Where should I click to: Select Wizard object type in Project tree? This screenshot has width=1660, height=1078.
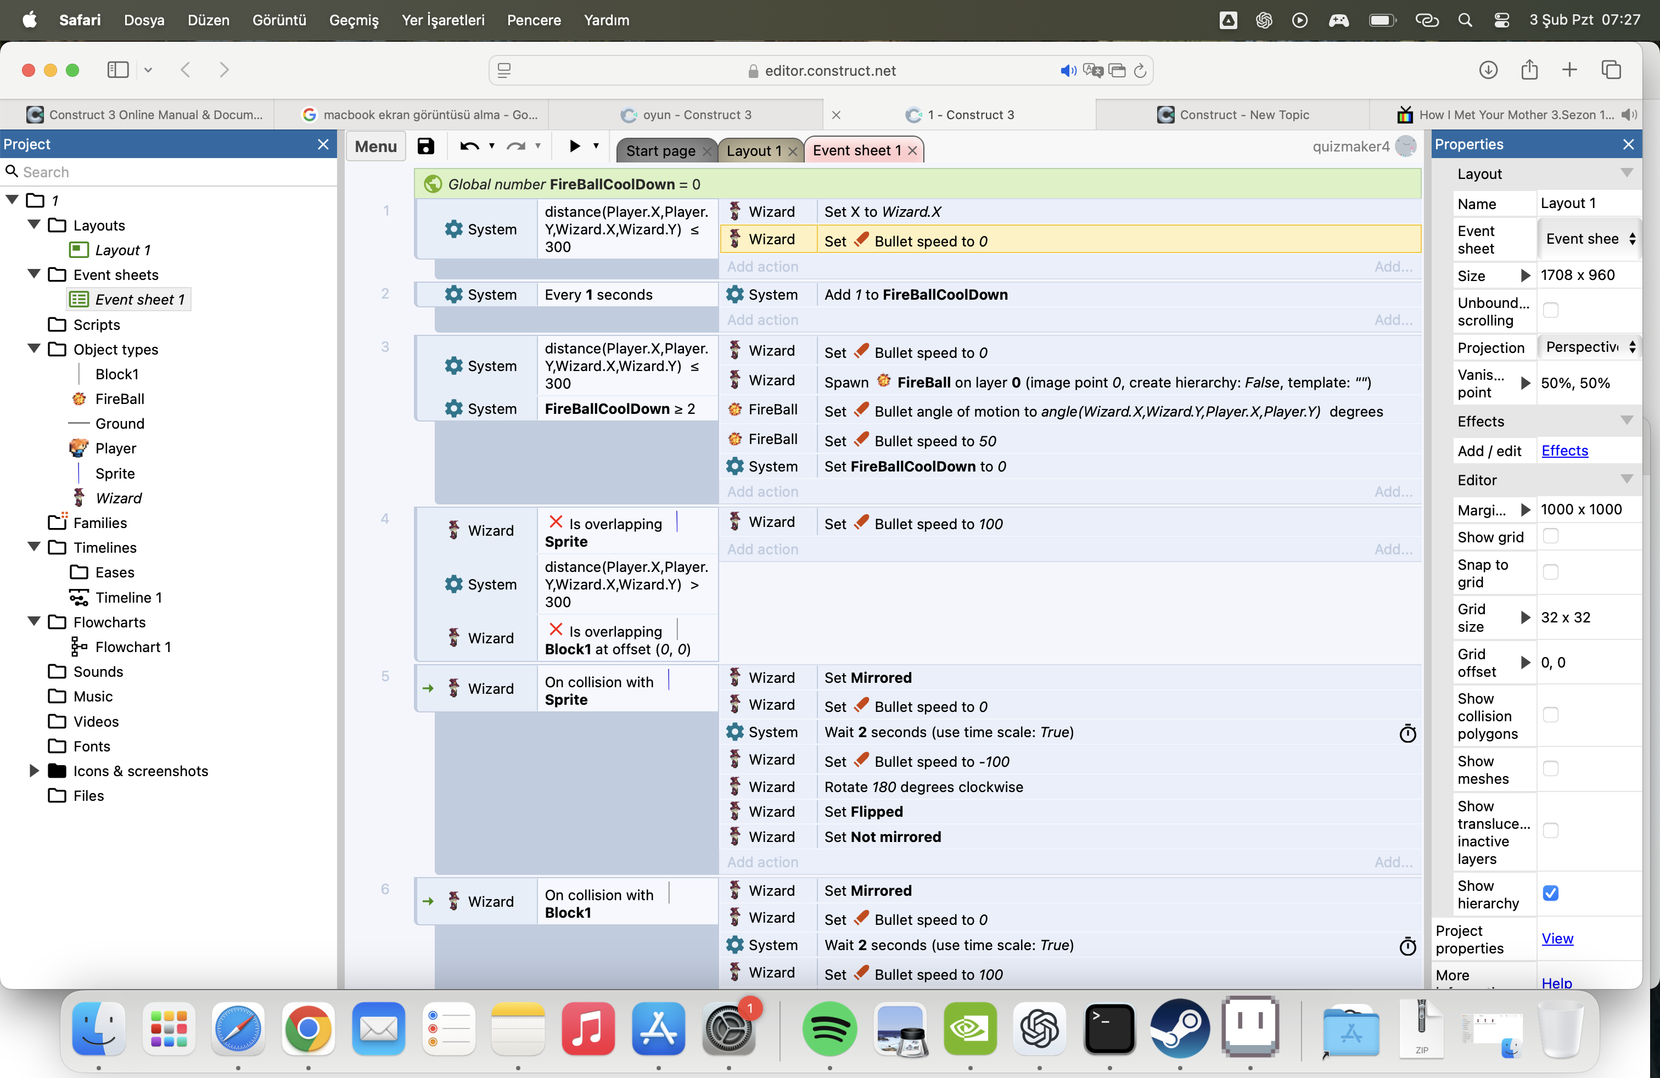pyautogui.click(x=118, y=498)
